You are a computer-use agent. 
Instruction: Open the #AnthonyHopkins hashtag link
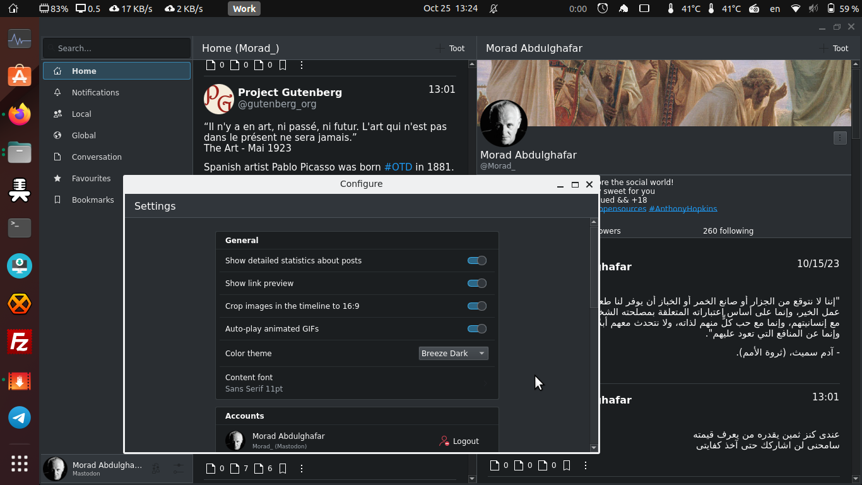(683, 208)
